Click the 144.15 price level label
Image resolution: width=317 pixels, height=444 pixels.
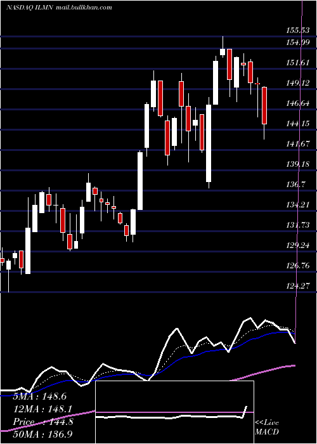297,124
